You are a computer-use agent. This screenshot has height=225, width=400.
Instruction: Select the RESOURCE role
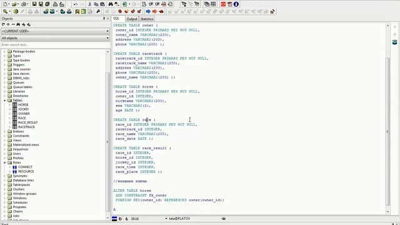[26, 171]
